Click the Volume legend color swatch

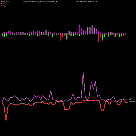(2, 3)
